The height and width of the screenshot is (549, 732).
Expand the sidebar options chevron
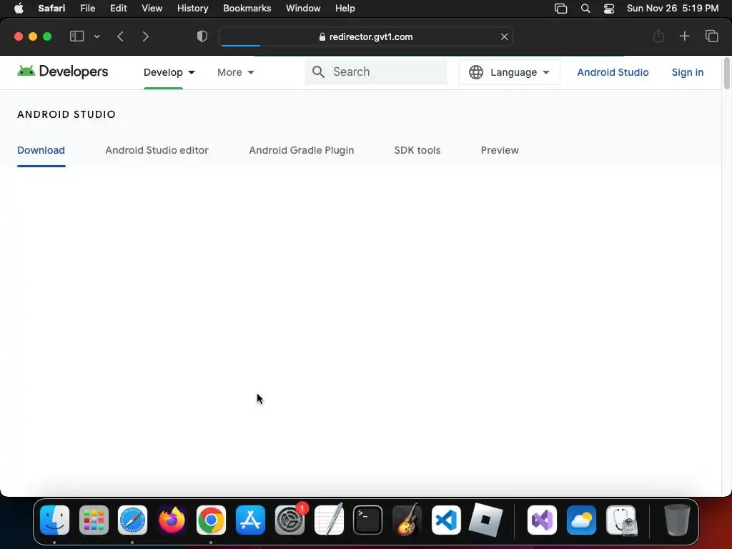pos(97,36)
